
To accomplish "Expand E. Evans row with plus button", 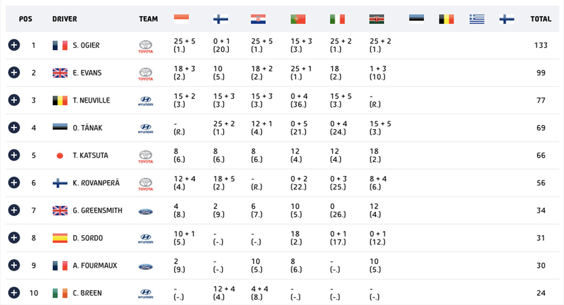I will point(14,72).
